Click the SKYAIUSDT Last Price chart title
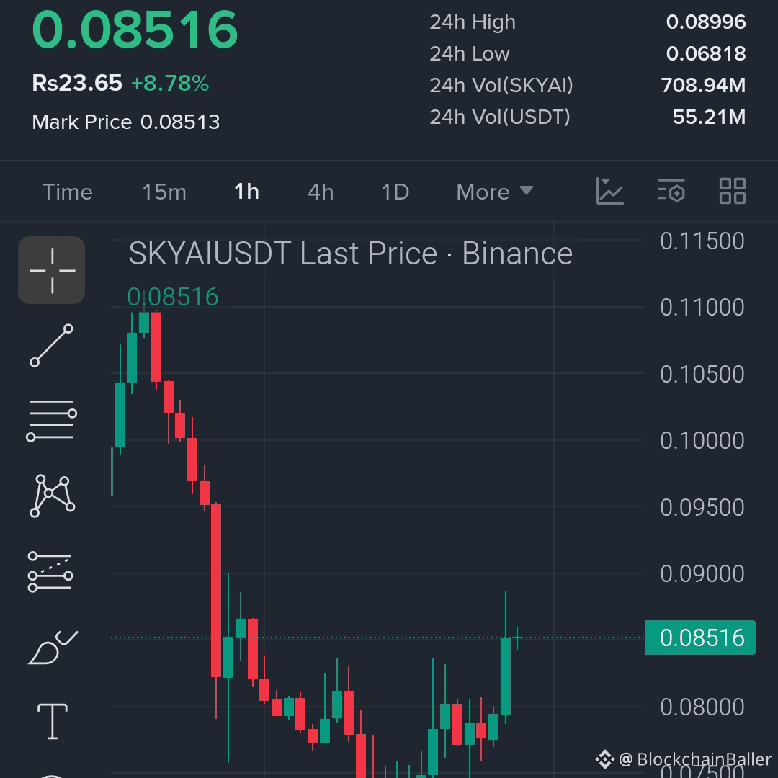This screenshot has height=778, width=778. point(350,254)
